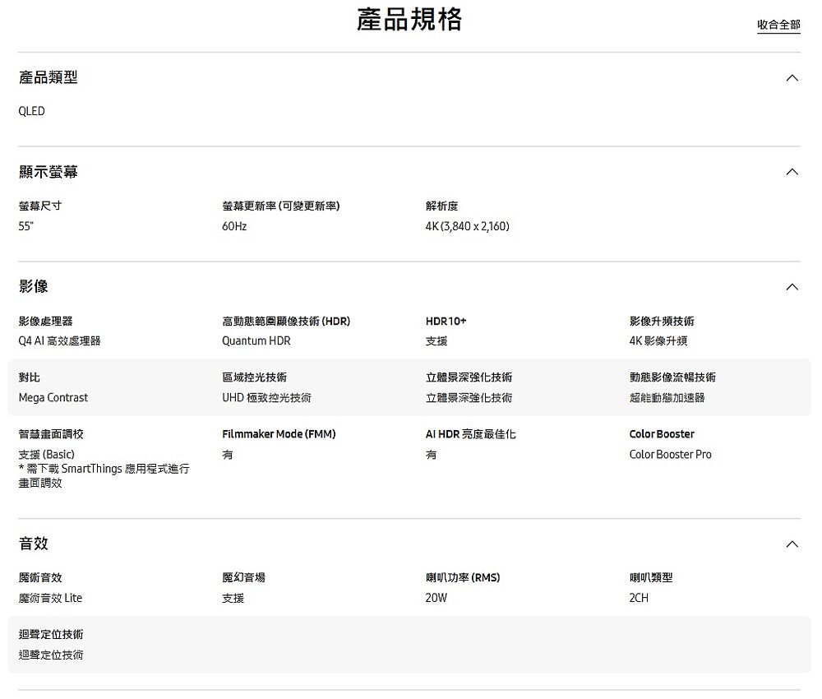Screen dimensions: 822x699
Task: Select the 4K 影像升頻 value
Action: [658, 340]
